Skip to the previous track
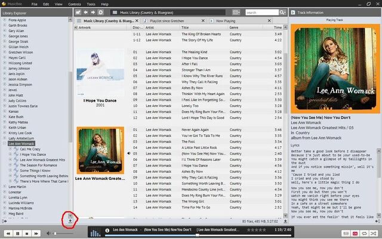This screenshot has width=382, height=239. [8, 234]
